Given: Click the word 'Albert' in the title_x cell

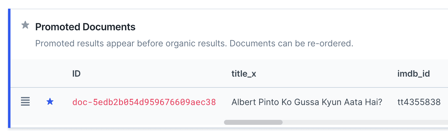Looking at the screenshot, I should (x=242, y=102).
